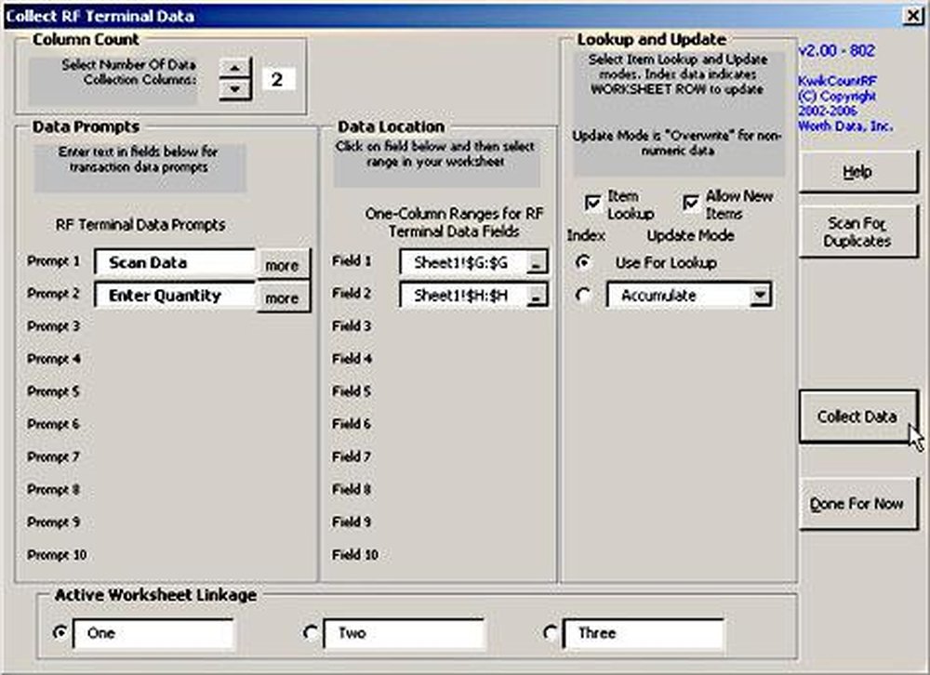This screenshot has height=675, width=930.
Task: Collapse dialog via Field 2 range selector button
Action: click(537, 297)
